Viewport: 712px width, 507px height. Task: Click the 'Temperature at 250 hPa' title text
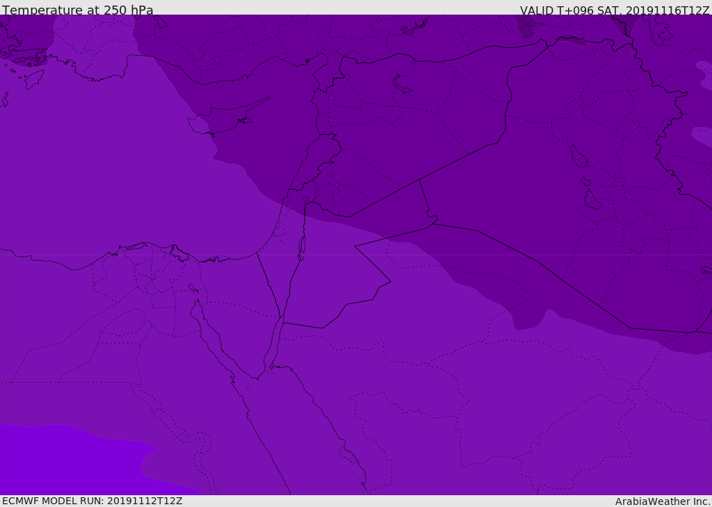point(78,10)
